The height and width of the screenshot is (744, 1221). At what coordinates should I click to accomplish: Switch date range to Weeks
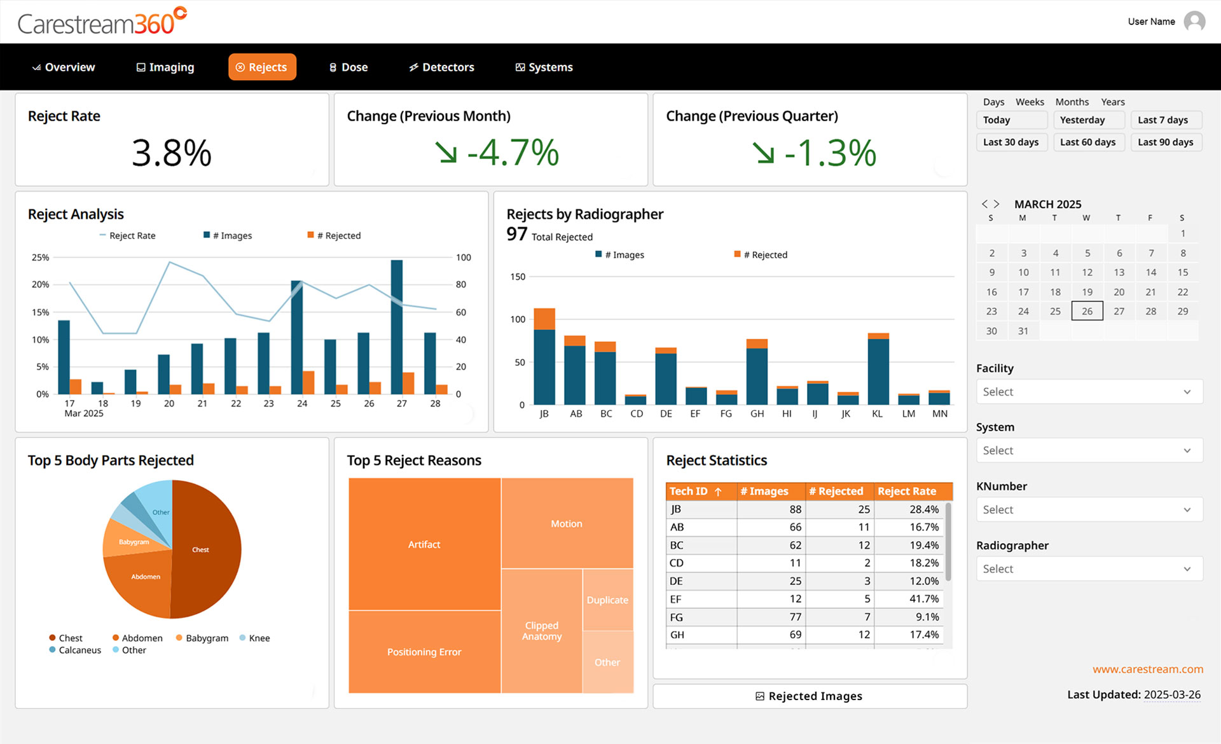[x=1029, y=102]
